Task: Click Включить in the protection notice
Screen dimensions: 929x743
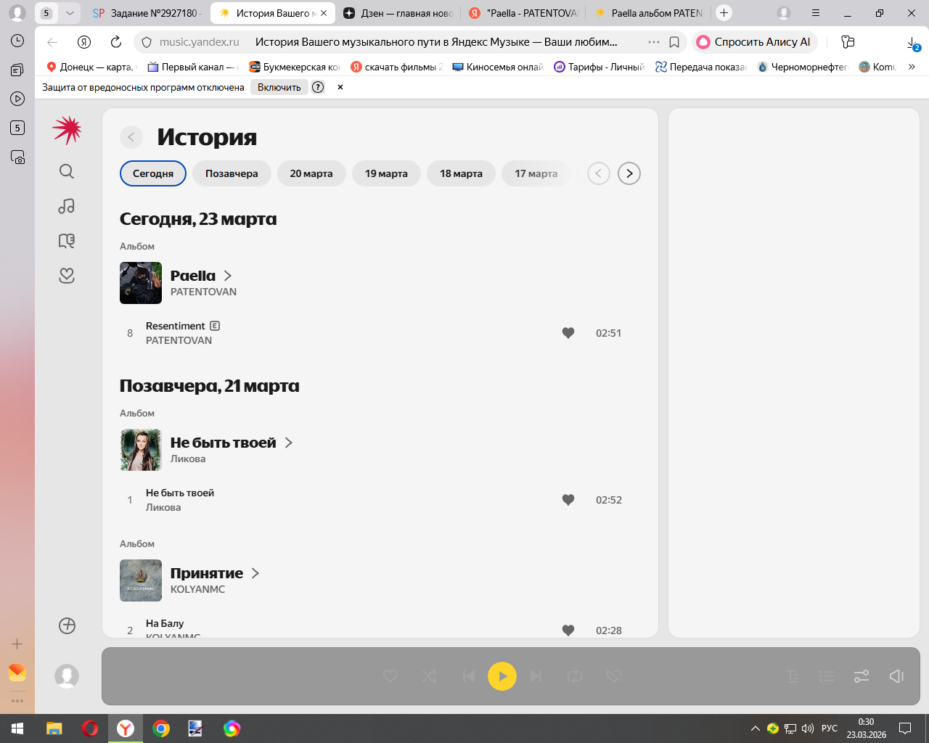Action: (279, 87)
